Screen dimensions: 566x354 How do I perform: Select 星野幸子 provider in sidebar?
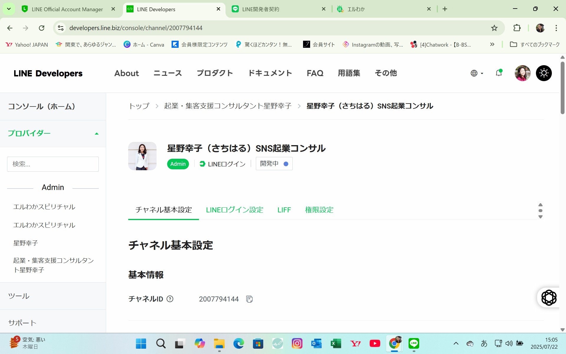click(26, 243)
